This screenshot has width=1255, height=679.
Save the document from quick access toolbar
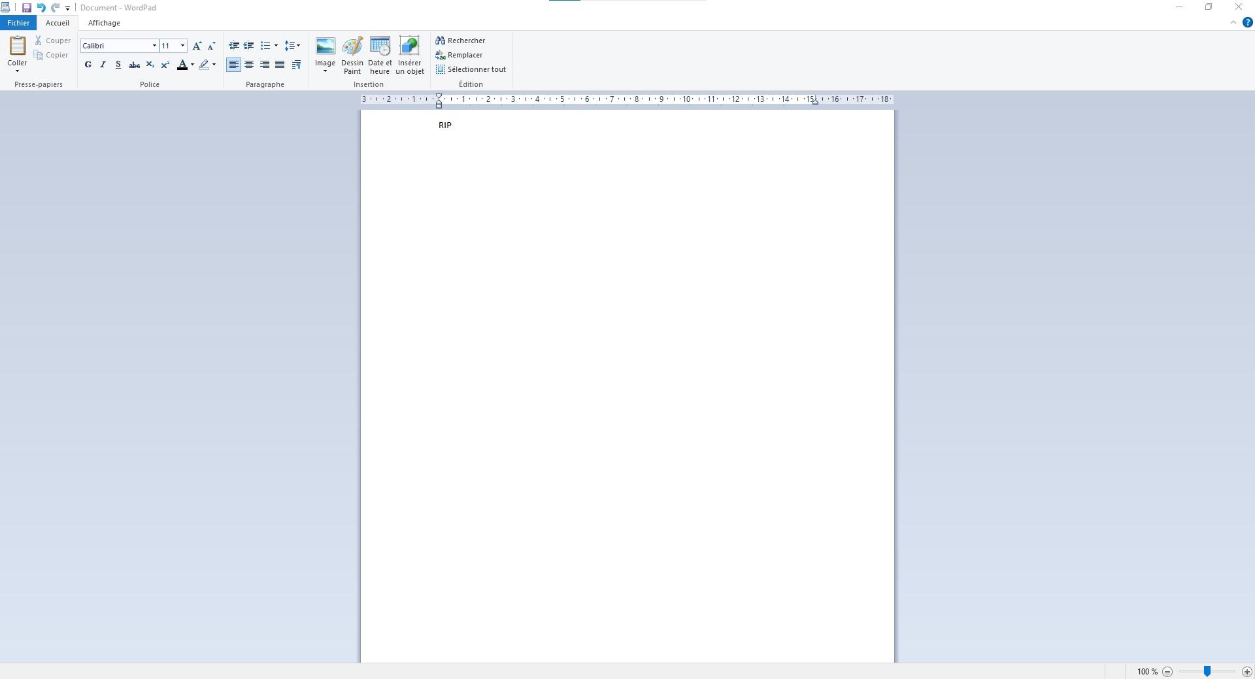click(x=27, y=7)
